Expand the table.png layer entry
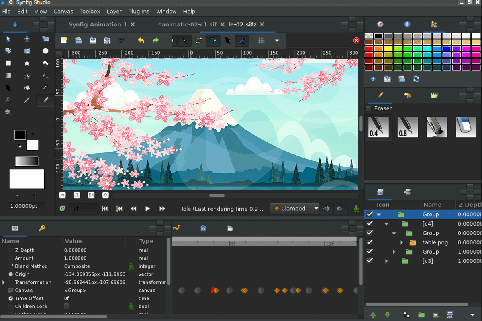The image size is (482, 321). [x=401, y=242]
